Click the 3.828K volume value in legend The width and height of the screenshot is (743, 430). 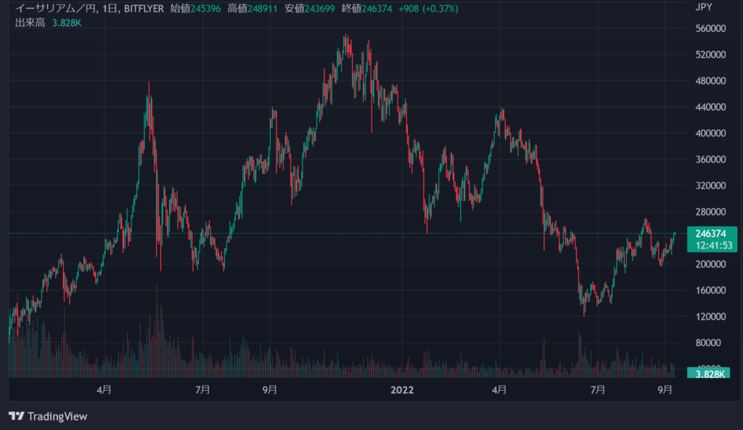point(67,22)
